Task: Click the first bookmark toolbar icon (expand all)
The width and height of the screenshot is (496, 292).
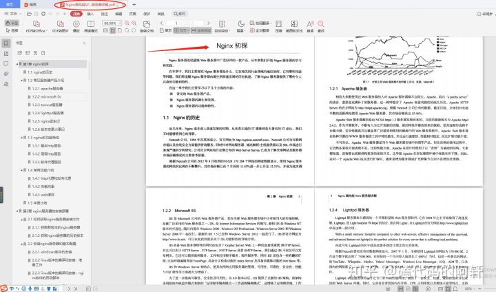Action: 19,53
